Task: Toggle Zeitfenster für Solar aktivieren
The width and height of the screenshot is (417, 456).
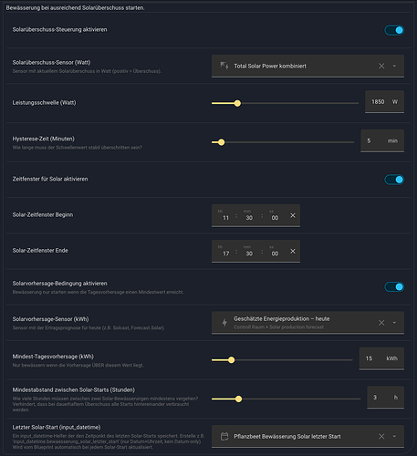Action: click(x=394, y=180)
